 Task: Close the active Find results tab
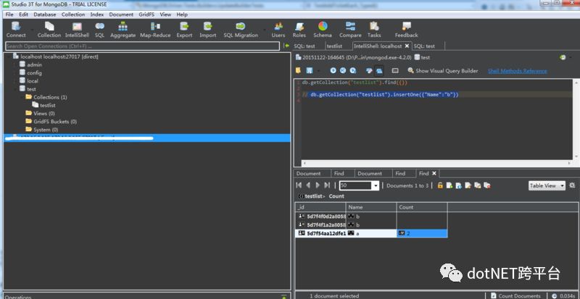click(x=434, y=173)
